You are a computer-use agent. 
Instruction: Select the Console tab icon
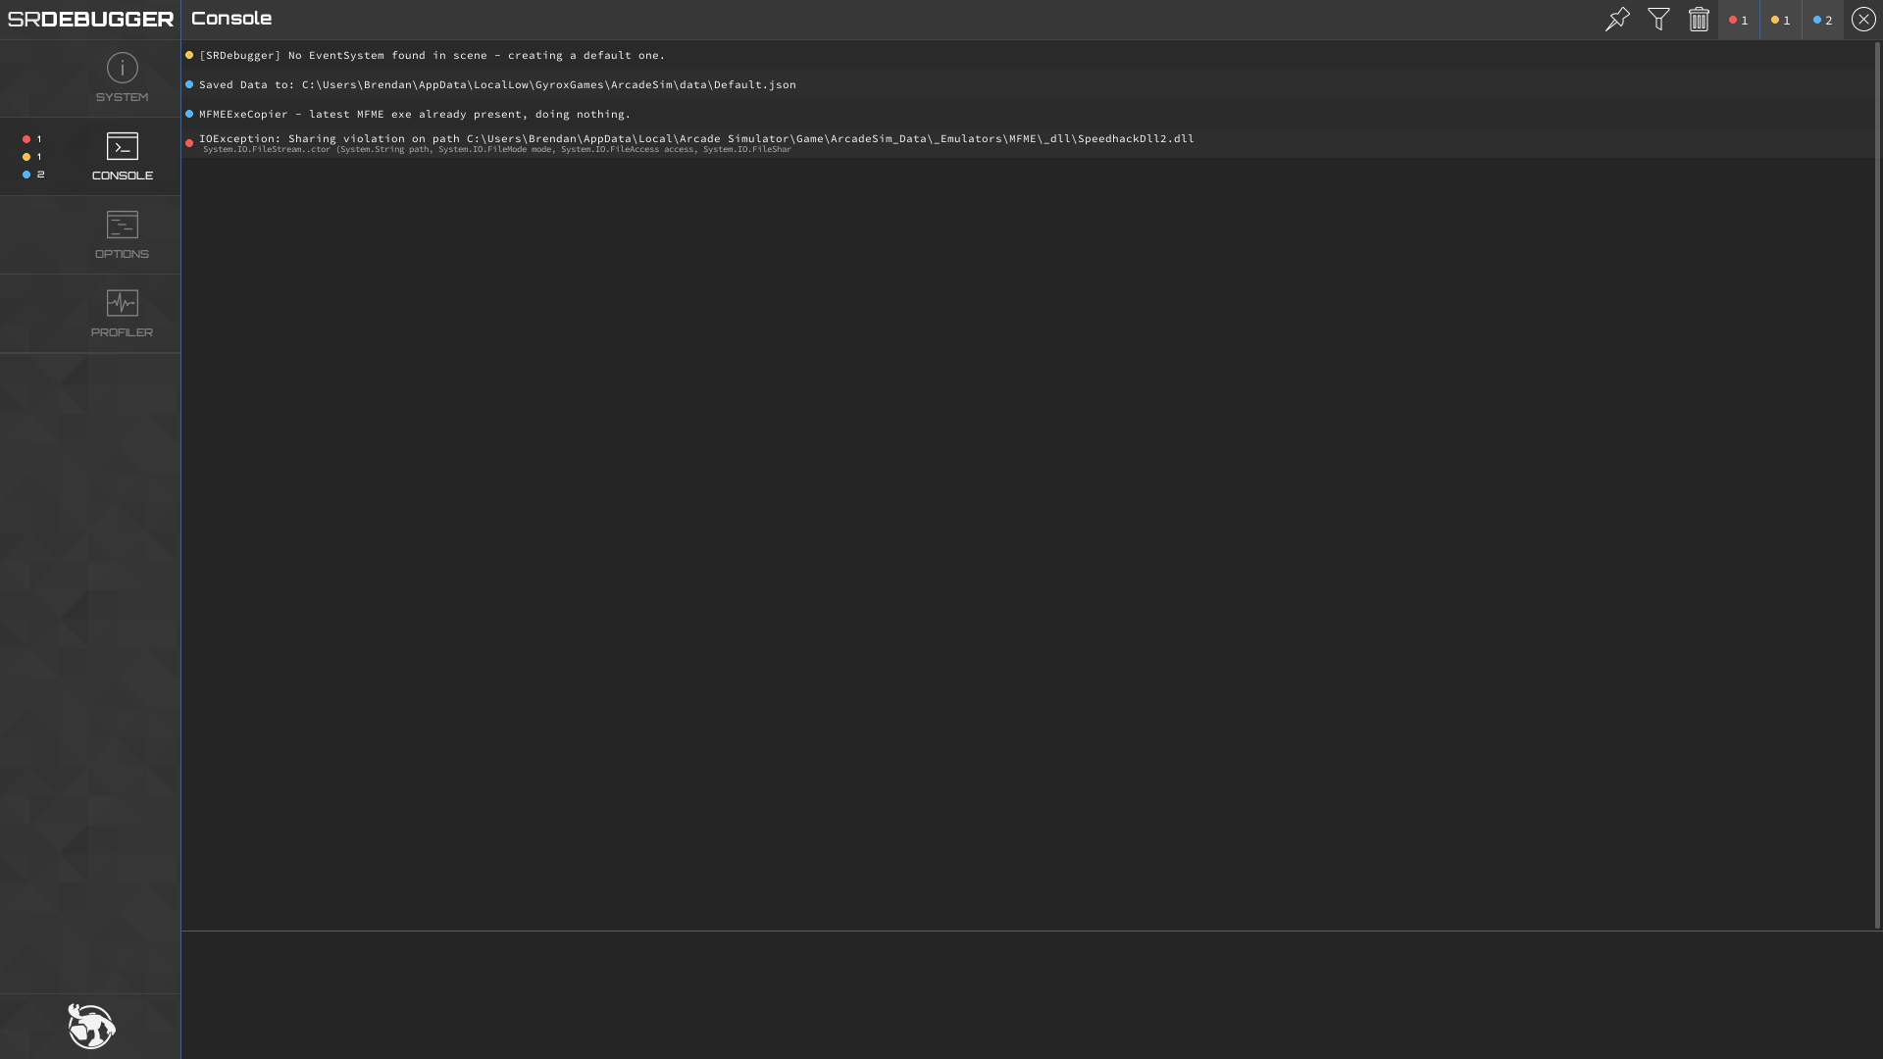pyautogui.click(x=122, y=147)
